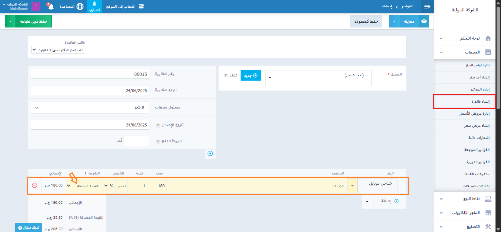
Task: Remove the invoice line with minus icon
Action: tap(34, 186)
